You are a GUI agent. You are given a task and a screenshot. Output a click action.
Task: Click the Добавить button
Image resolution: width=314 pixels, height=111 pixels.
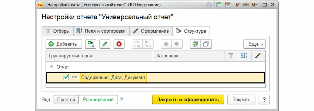[64, 44]
